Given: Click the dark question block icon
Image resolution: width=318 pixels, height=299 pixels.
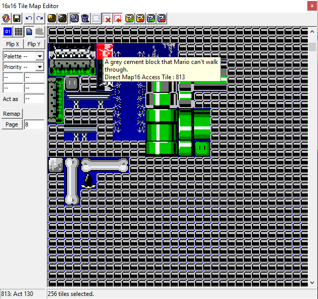Looking at the screenshot, I should pyautogui.click(x=62, y=18).
